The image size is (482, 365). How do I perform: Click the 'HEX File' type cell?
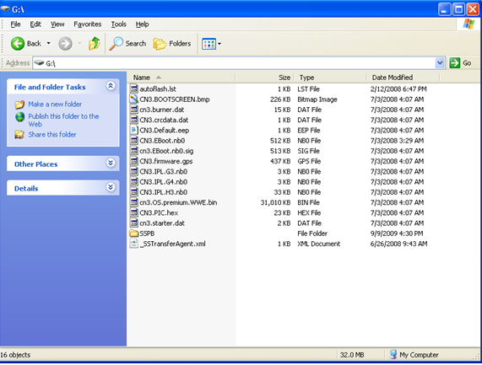pos(309,213)
